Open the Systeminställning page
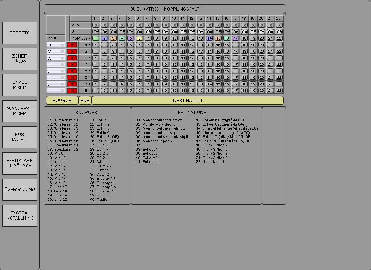This screenshot has height=270, width=371. pos(20,216)
